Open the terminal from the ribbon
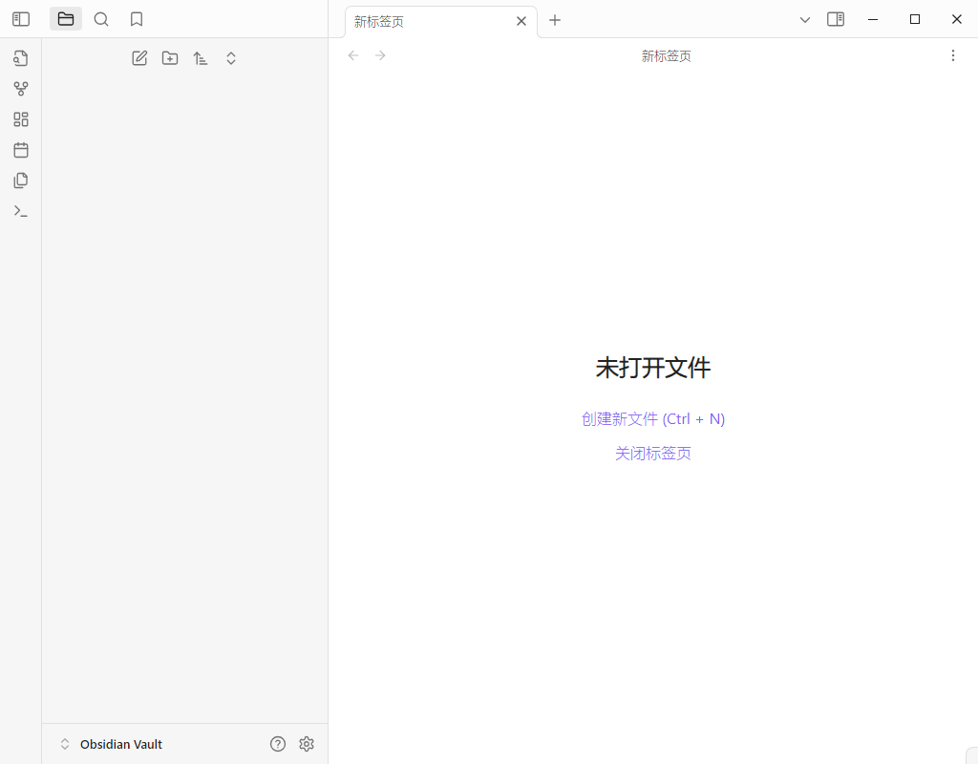The height and width of the screenshot is (764, 978). (x=20, y=210)
